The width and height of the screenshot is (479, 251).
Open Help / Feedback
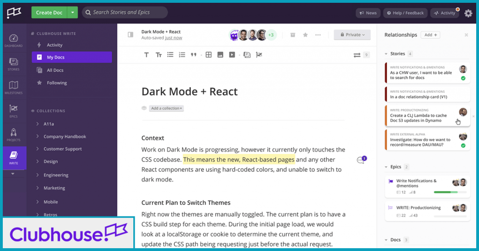(x=406, y=13)
